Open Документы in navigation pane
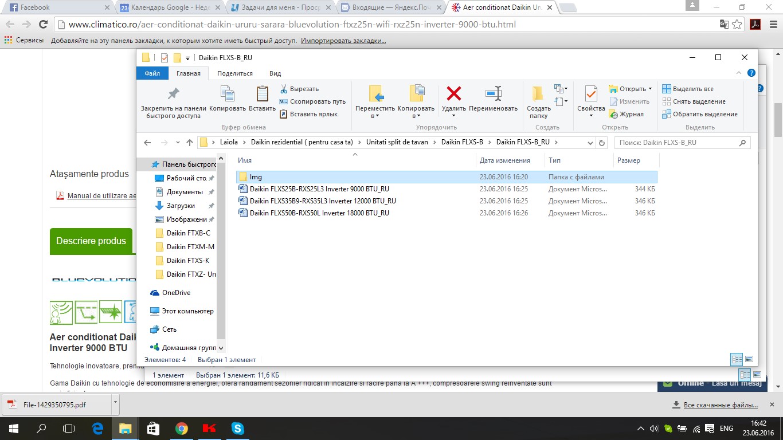Viewport: 783px width, 440px height. click(184, 192)
